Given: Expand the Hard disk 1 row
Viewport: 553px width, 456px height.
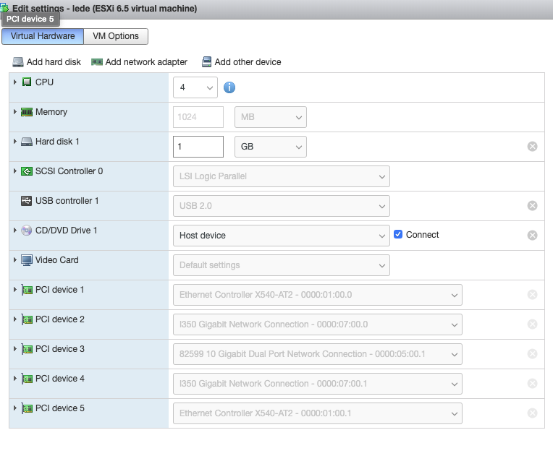Looking at the screenshot, I should tap(14, 141).
